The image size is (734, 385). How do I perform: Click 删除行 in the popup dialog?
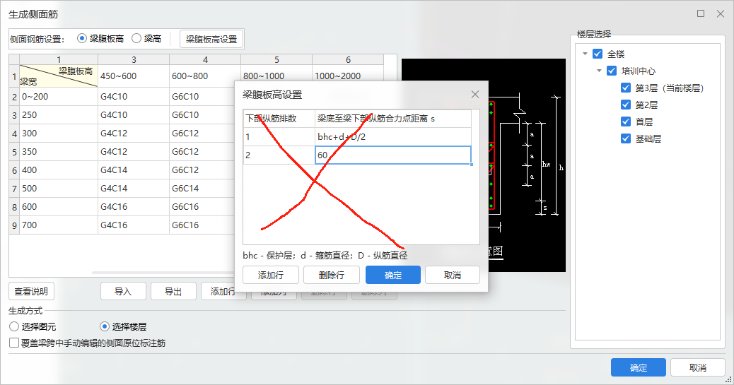click(x=332, y=275)
